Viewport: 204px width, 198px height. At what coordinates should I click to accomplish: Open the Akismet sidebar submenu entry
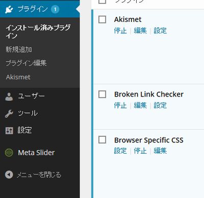(18, 77)
